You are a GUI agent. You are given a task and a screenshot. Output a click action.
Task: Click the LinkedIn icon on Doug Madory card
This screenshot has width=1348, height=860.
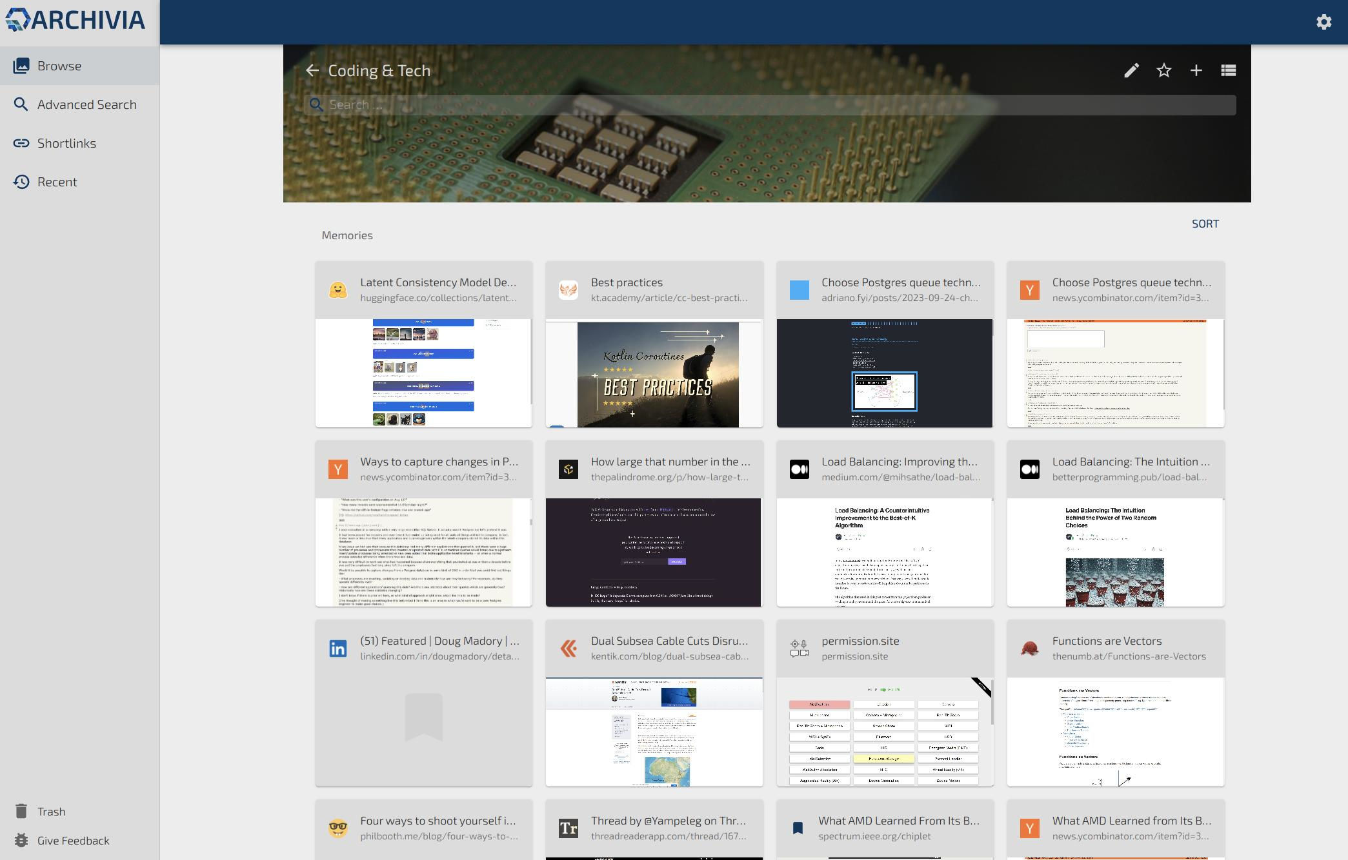click(338, 649)
